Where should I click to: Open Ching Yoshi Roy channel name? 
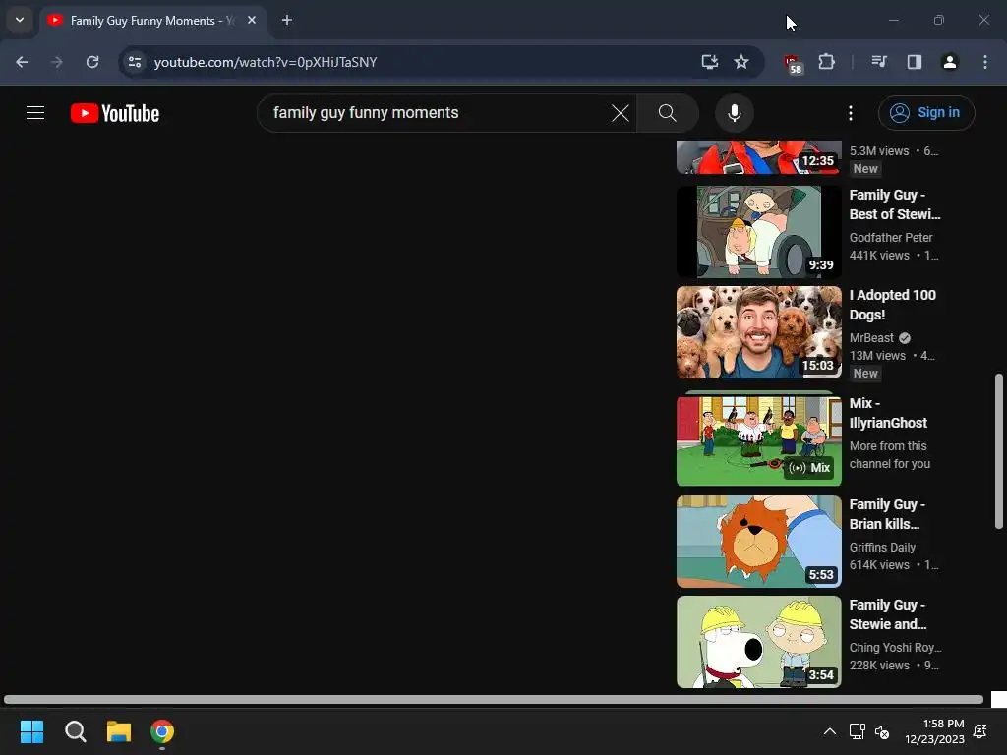click(x=895, y=647)
